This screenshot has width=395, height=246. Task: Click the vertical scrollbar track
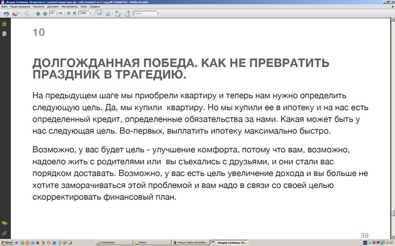[392, 128]
